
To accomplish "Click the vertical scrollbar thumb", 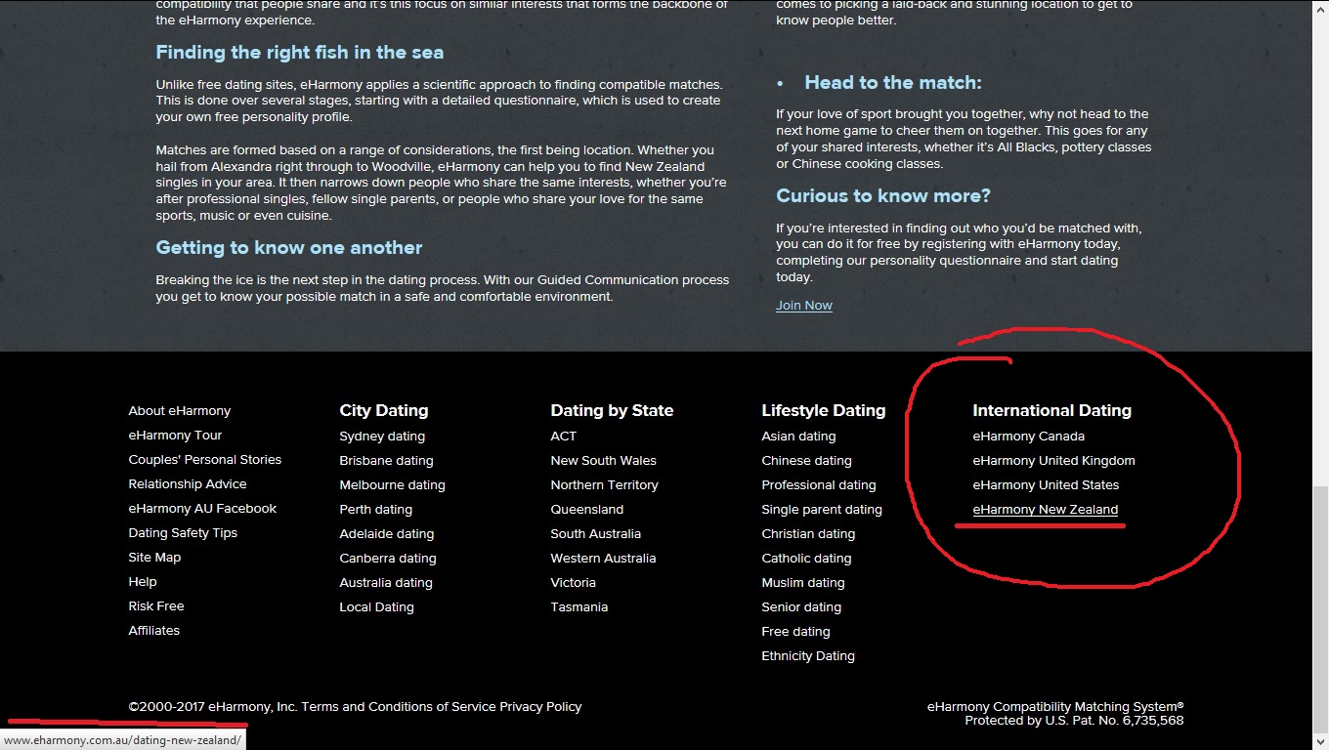I will (1320, 607).
